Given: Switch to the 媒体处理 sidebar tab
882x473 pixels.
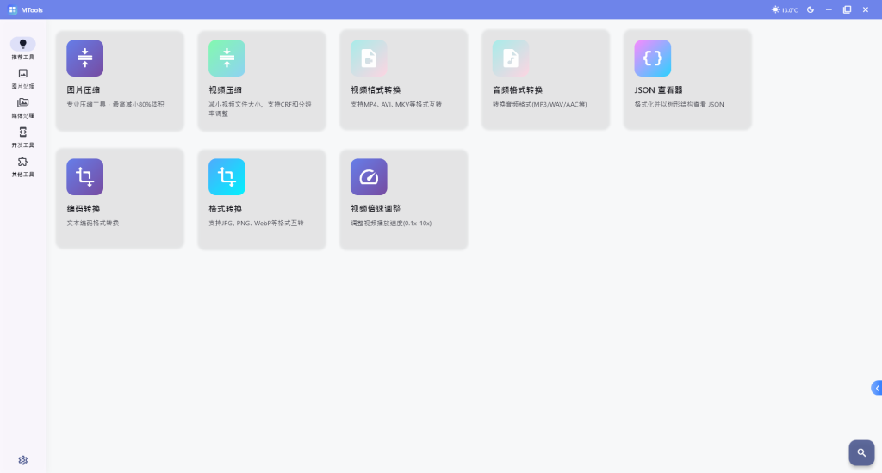Looking at the screenshot, I should tap(22, 107).
